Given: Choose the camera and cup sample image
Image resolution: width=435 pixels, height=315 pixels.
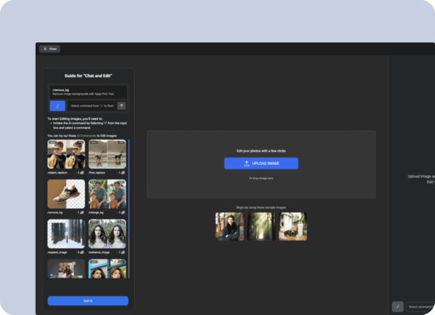Looking at the screenshot, I should click(293, 226).
